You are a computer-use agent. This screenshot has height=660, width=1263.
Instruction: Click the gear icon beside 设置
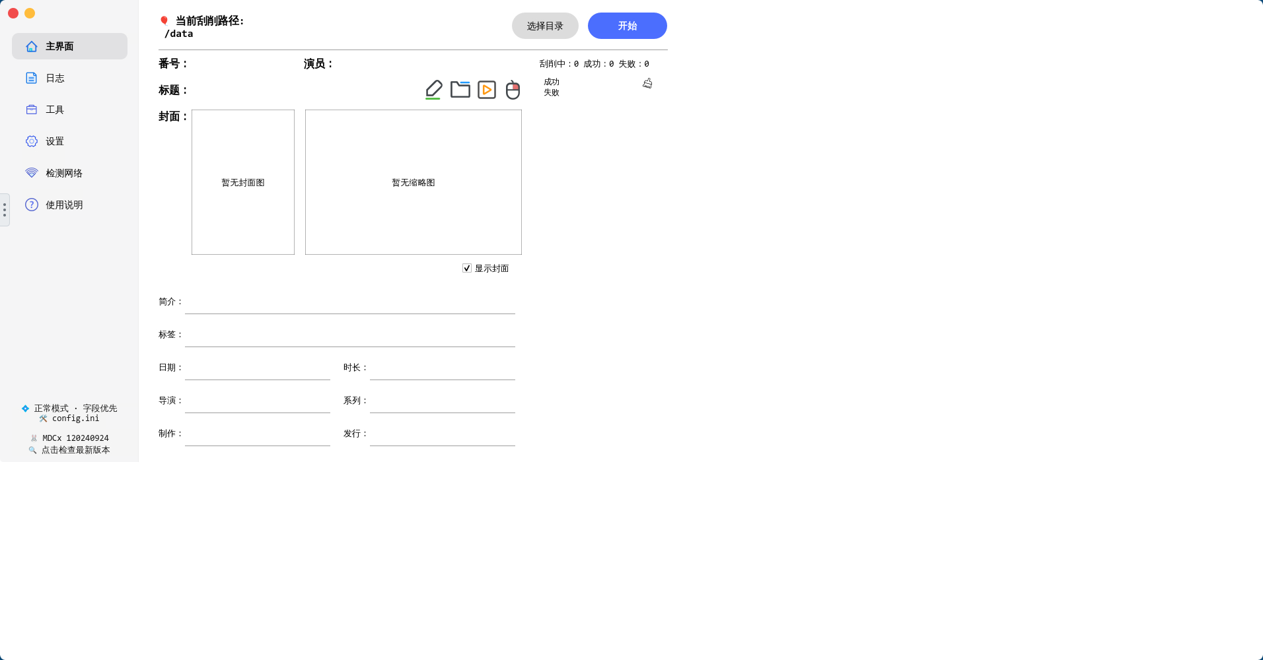pos(32,141)
